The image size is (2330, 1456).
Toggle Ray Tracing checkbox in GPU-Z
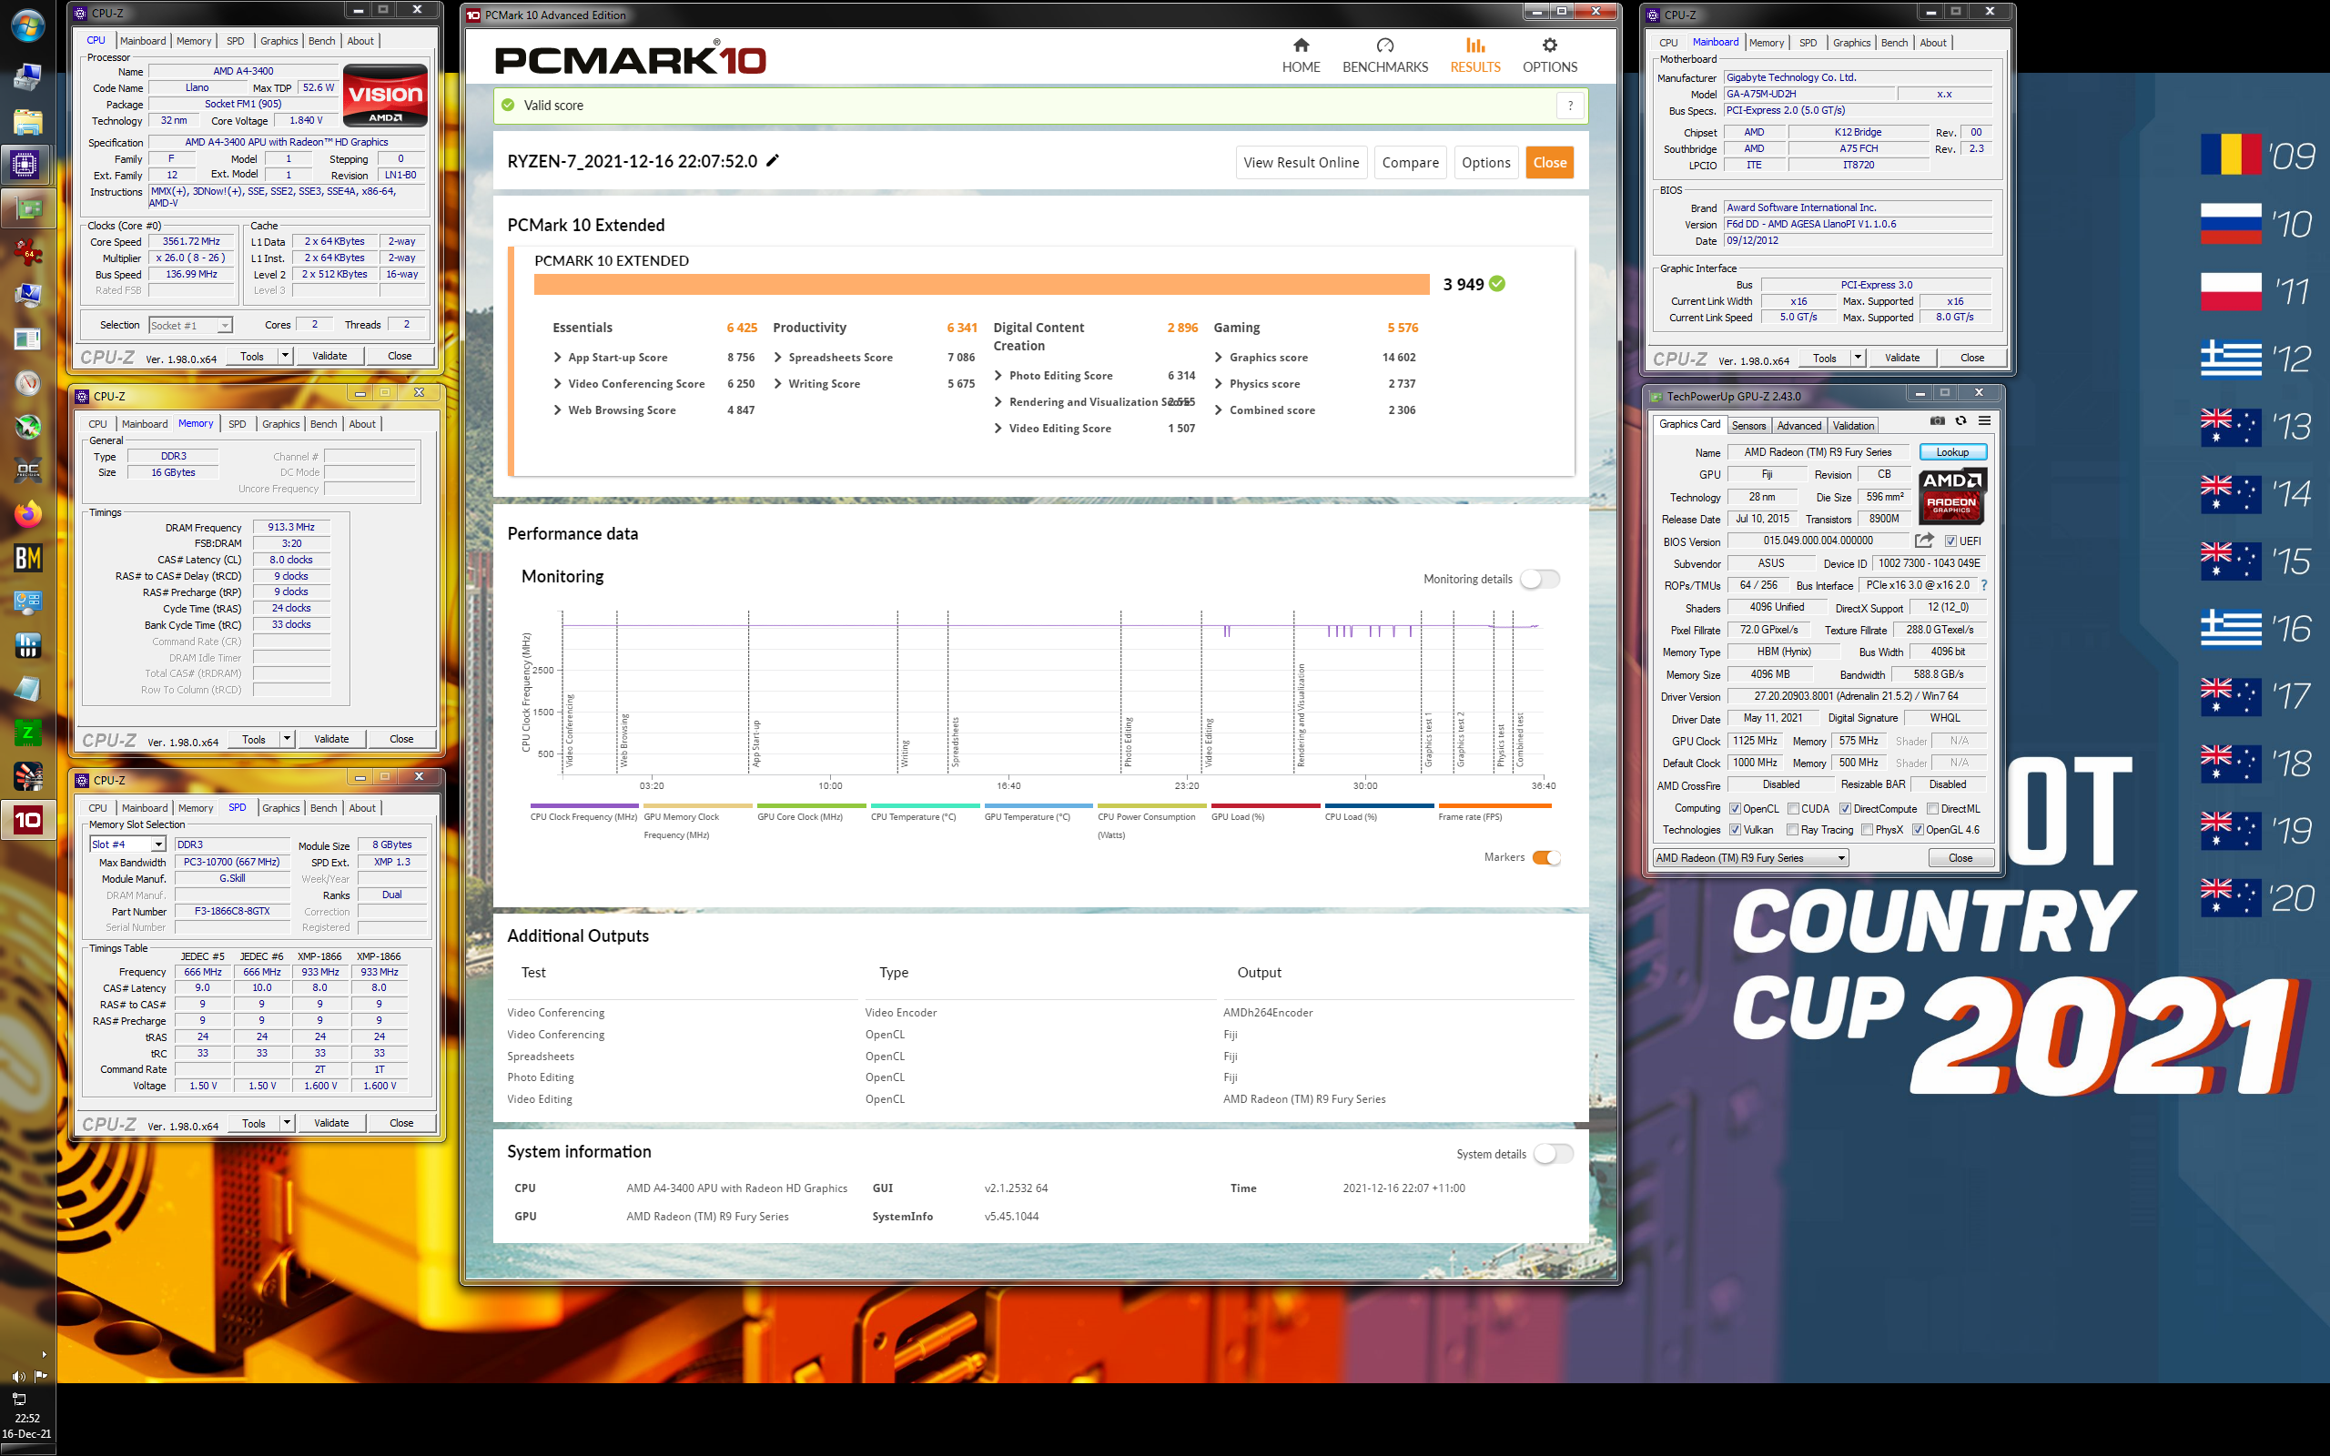click(1793, 830)
